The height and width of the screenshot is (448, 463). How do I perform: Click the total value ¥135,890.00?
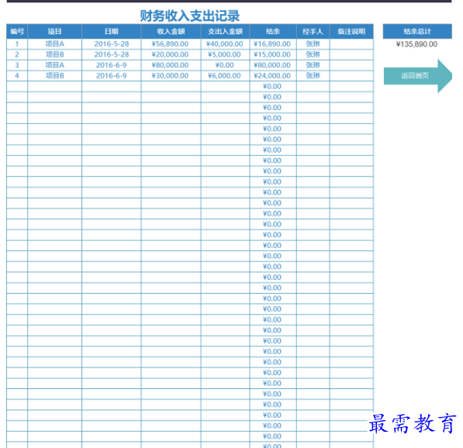pyautogui.click(x=416, y=44)
